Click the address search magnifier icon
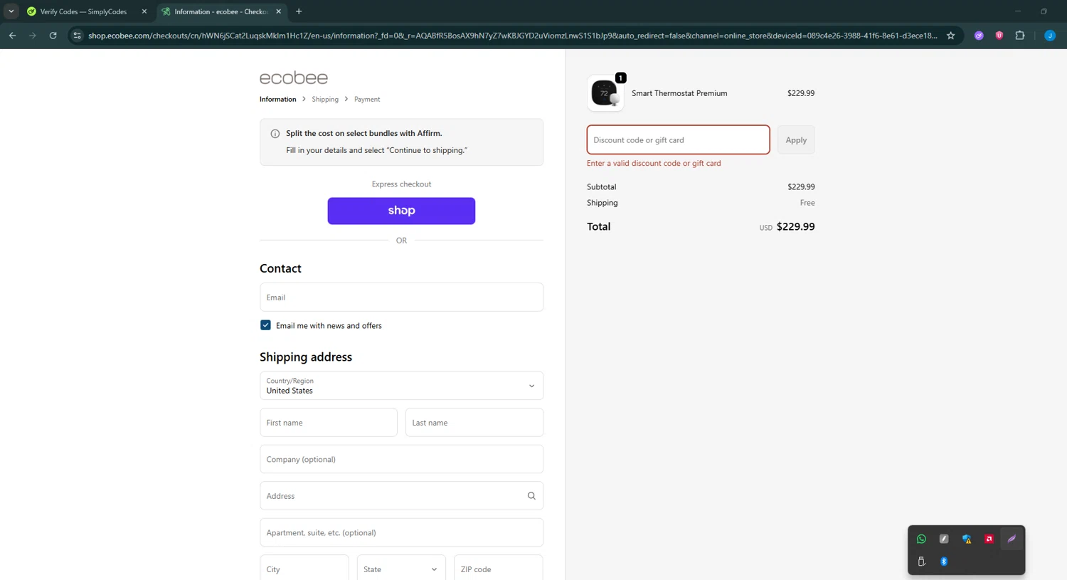 coord(531,496)
